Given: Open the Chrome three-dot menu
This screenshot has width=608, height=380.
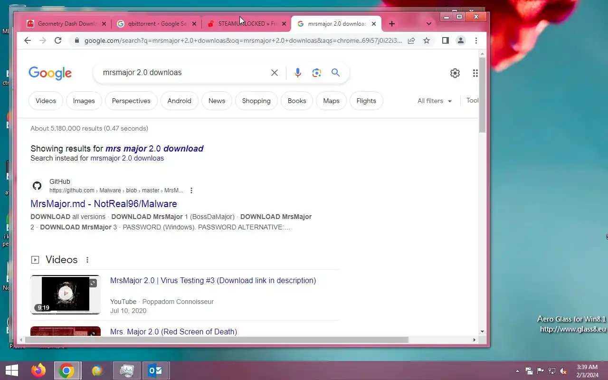Looking at the screenshot, I should pos(476,40).
